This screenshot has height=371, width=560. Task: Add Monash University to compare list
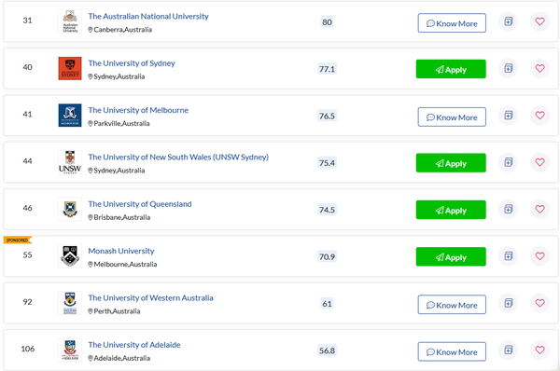(509, 256)
